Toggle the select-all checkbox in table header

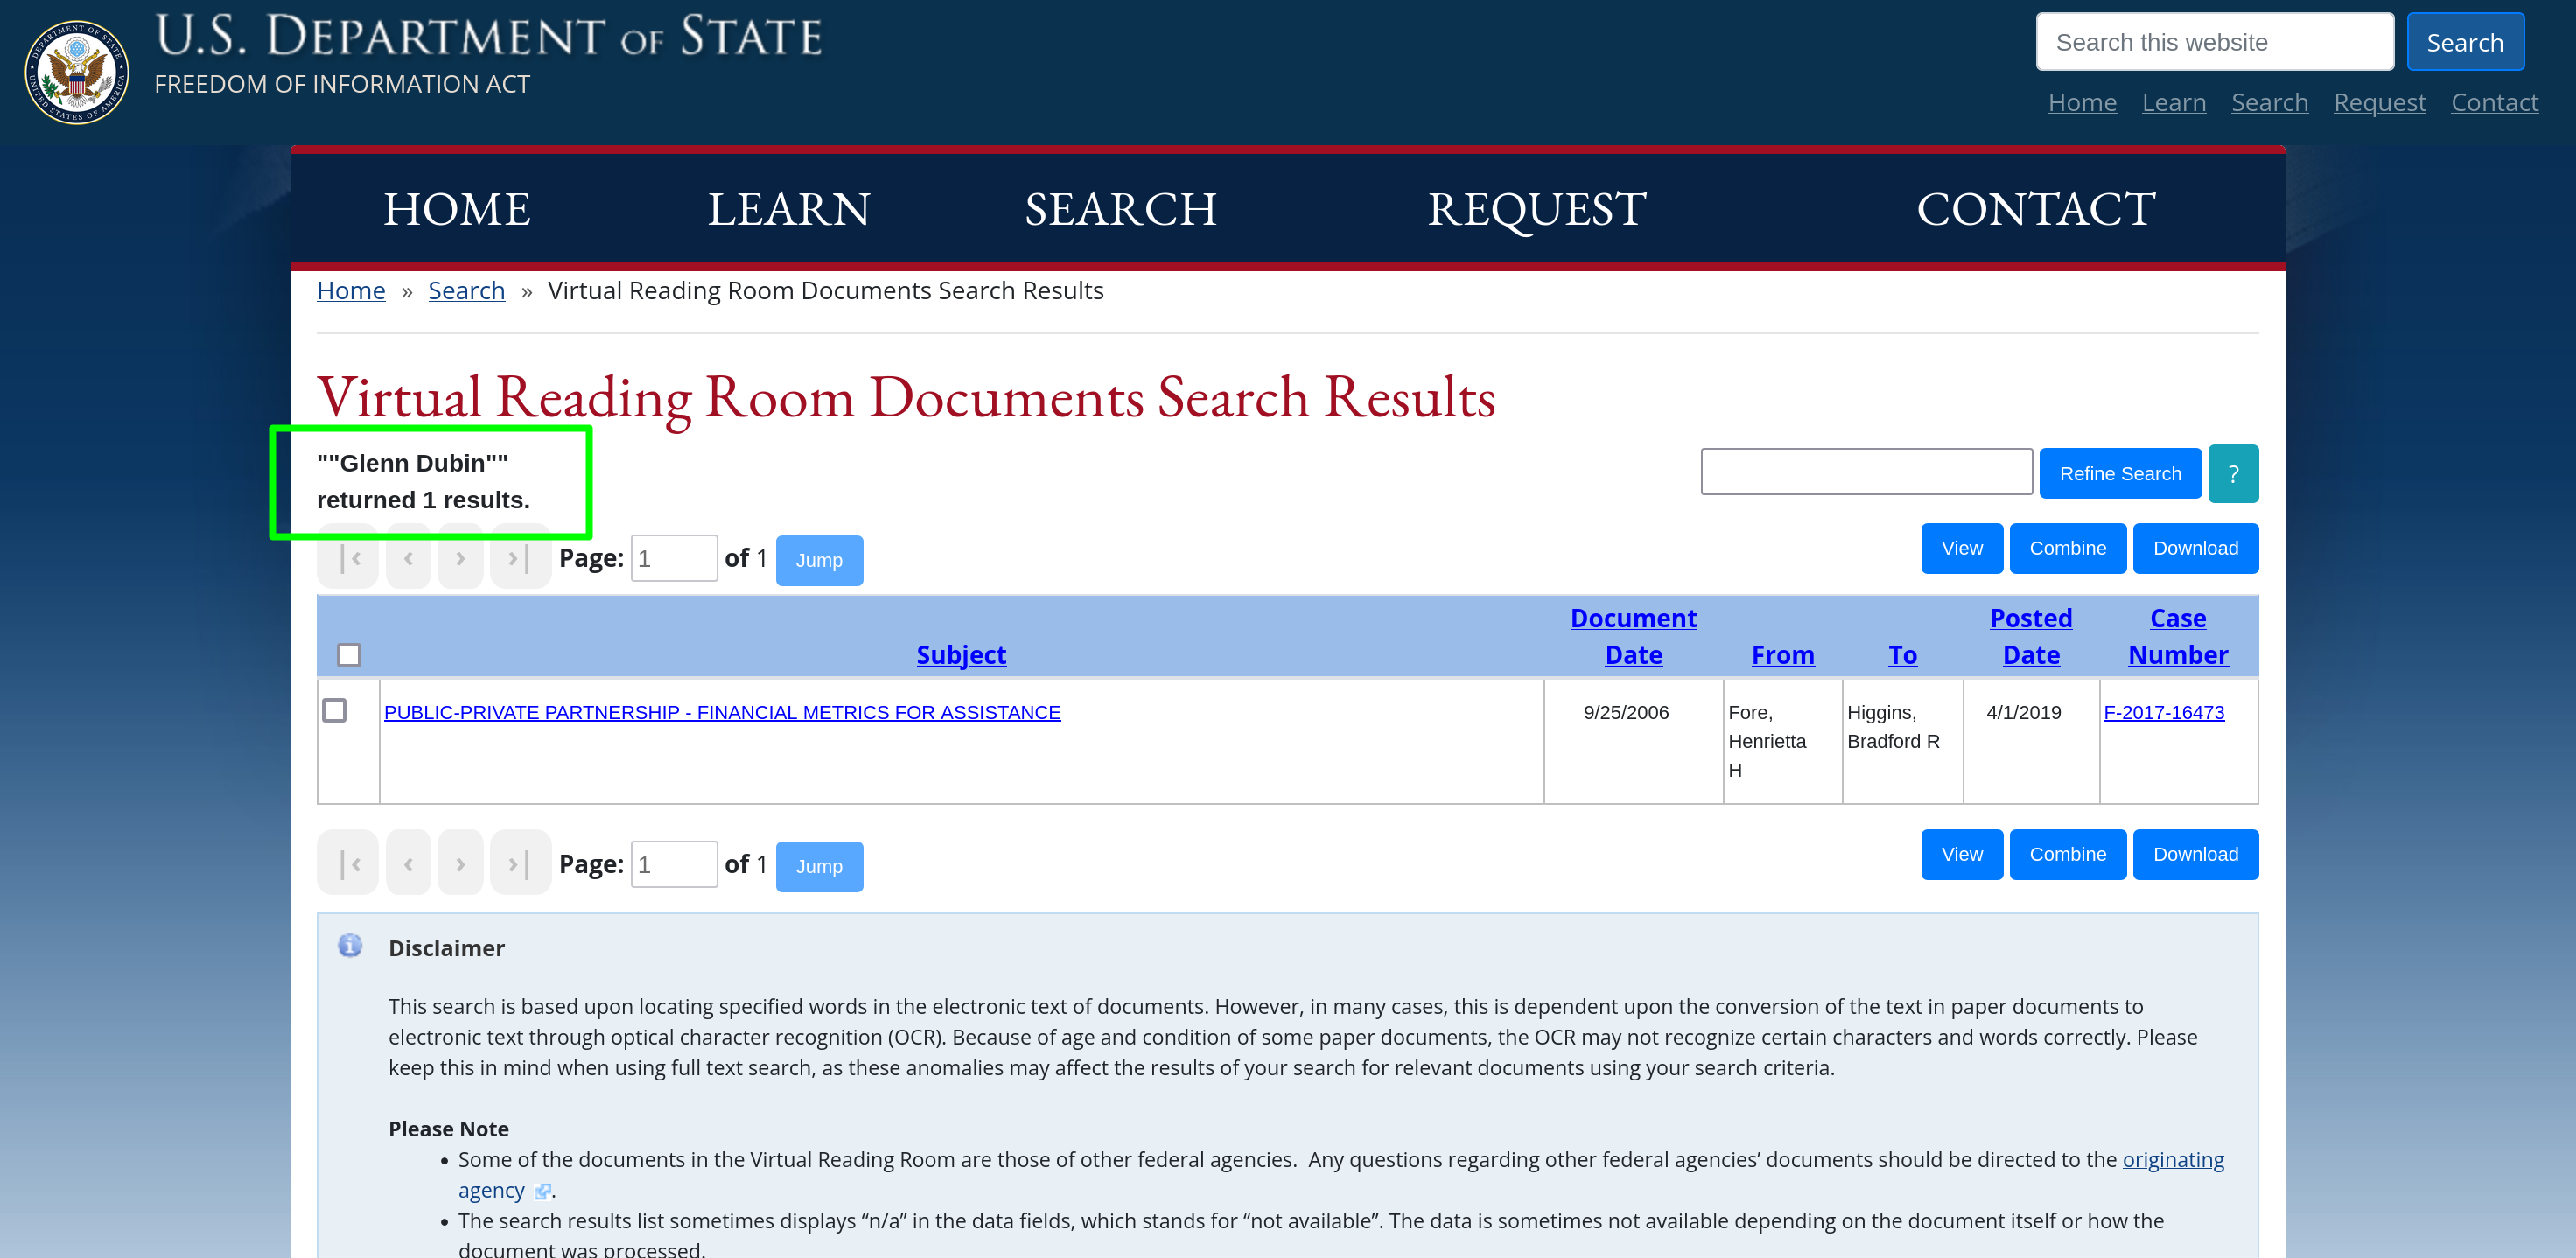click(349, 655)
